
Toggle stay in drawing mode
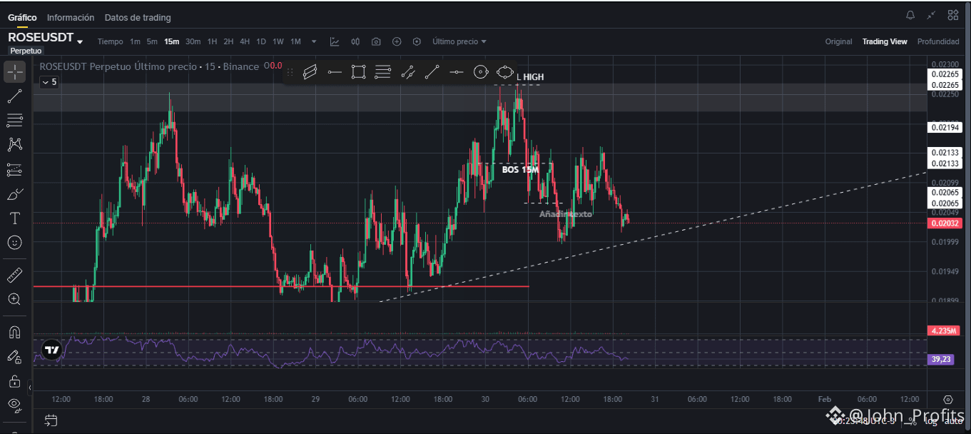click(x=14, y=356)
